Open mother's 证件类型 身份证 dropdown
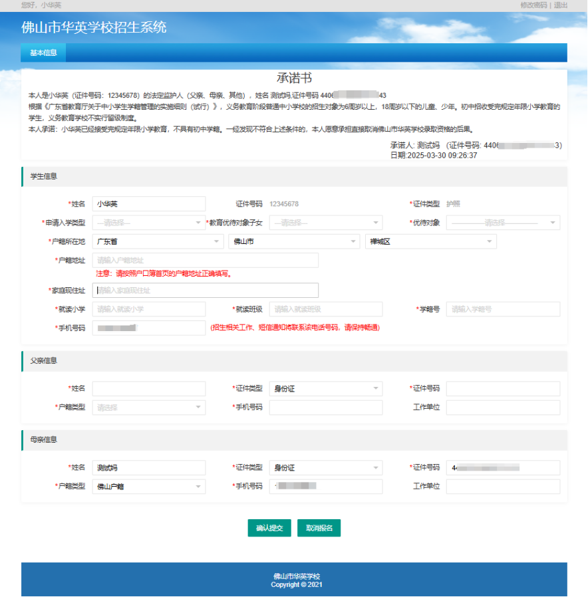 coord(326,467)
